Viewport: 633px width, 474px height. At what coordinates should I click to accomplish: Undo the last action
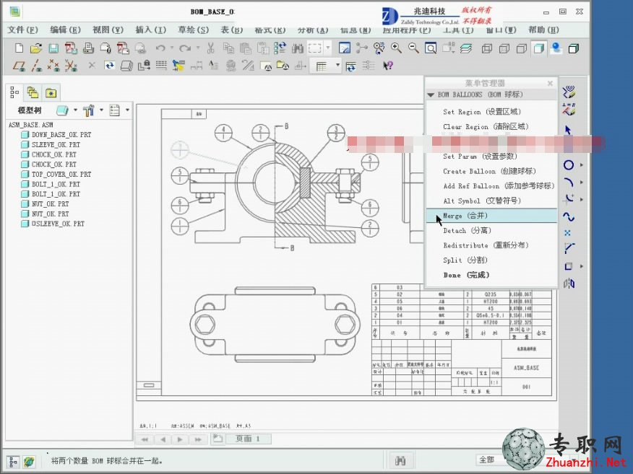[x=160, y=48]
